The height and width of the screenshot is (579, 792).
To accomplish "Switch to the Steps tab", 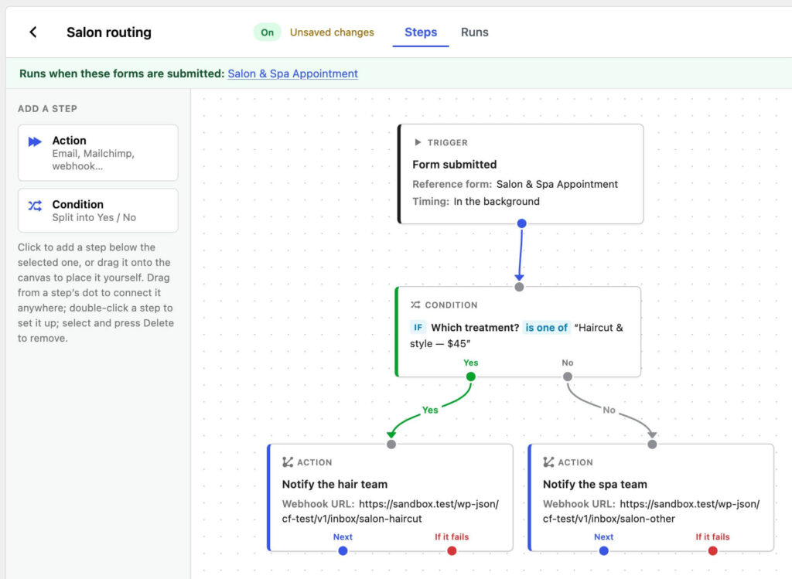I will (x=421, y=32).
